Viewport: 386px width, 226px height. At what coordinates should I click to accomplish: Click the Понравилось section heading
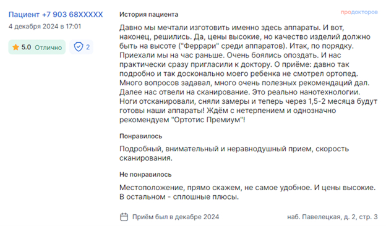[140, 136]
